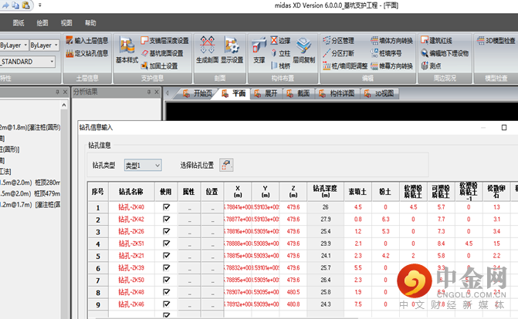518x319 pixels.
Task: Click 帷幕方向转换 curtain direction switch
Action: (391, 65)
